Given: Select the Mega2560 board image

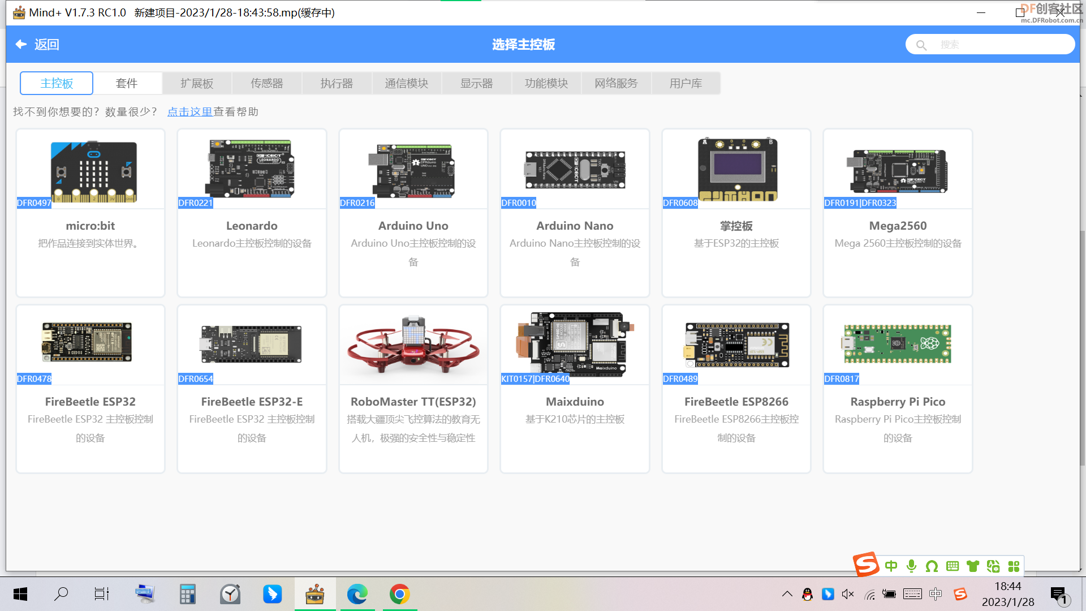Looking at the screenshot, I should (897, 171).
